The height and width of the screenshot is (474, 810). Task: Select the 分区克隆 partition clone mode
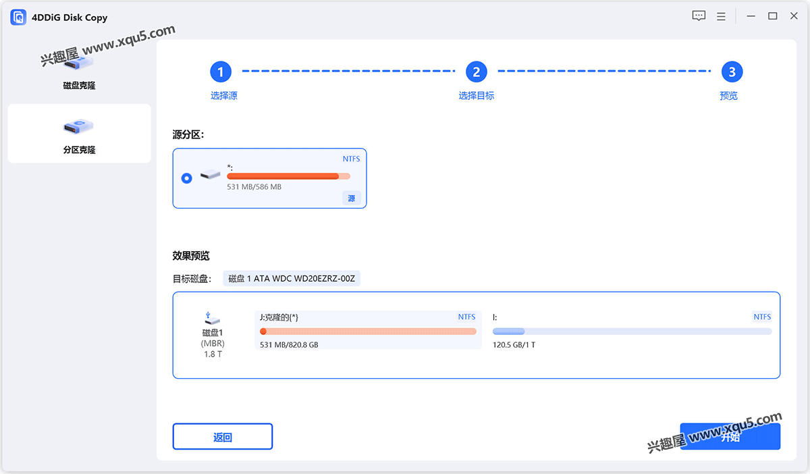[x=79, y=134]
